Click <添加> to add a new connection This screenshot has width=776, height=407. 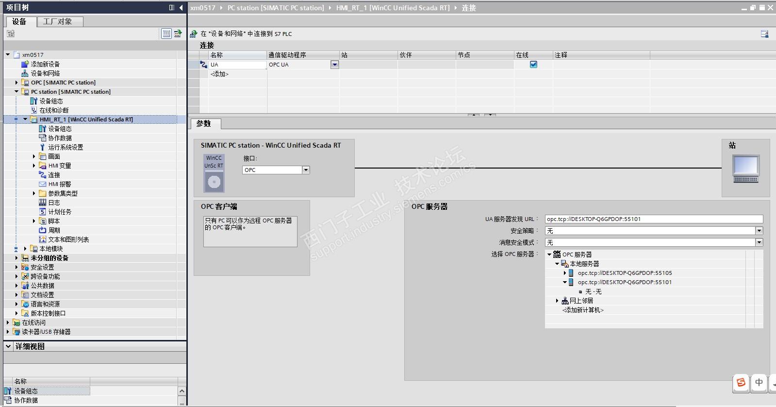pos(219,74)
